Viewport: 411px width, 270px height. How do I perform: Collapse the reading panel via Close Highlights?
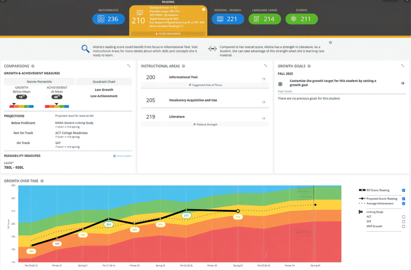coord(168,33)
